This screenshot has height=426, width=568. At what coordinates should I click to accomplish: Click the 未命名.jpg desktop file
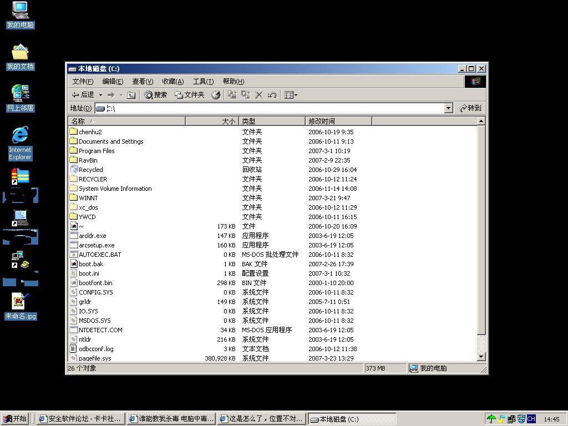point(21,306)
